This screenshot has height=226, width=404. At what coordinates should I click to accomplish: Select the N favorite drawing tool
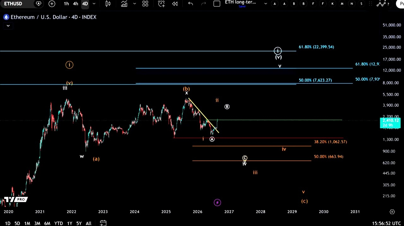[352, 4]
